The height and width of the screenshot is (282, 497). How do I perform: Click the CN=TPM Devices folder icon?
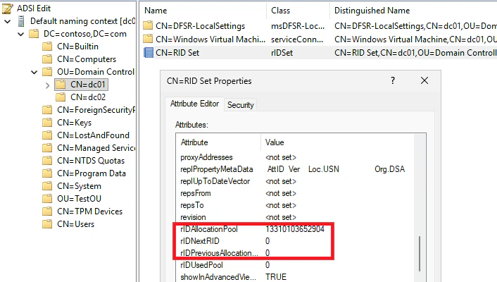47,211
